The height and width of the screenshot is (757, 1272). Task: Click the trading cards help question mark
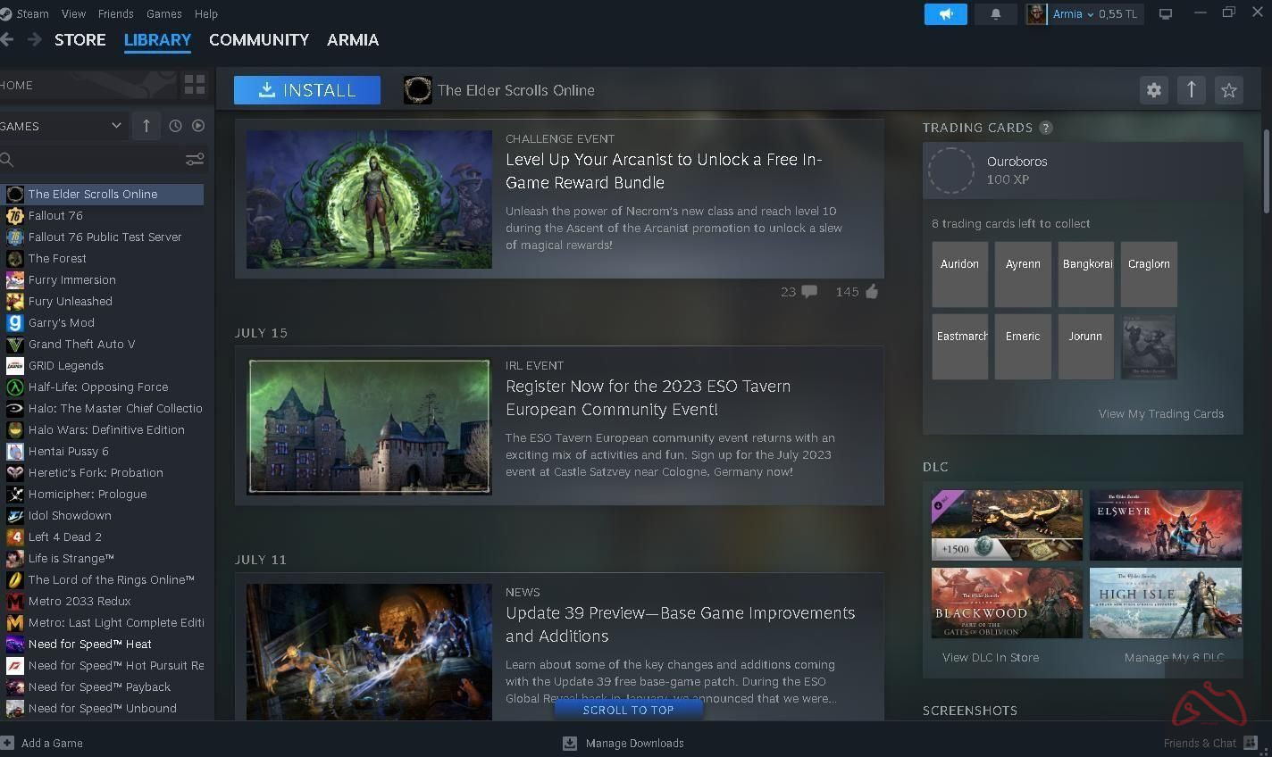pyautogui.click(x=1046, y=128)
